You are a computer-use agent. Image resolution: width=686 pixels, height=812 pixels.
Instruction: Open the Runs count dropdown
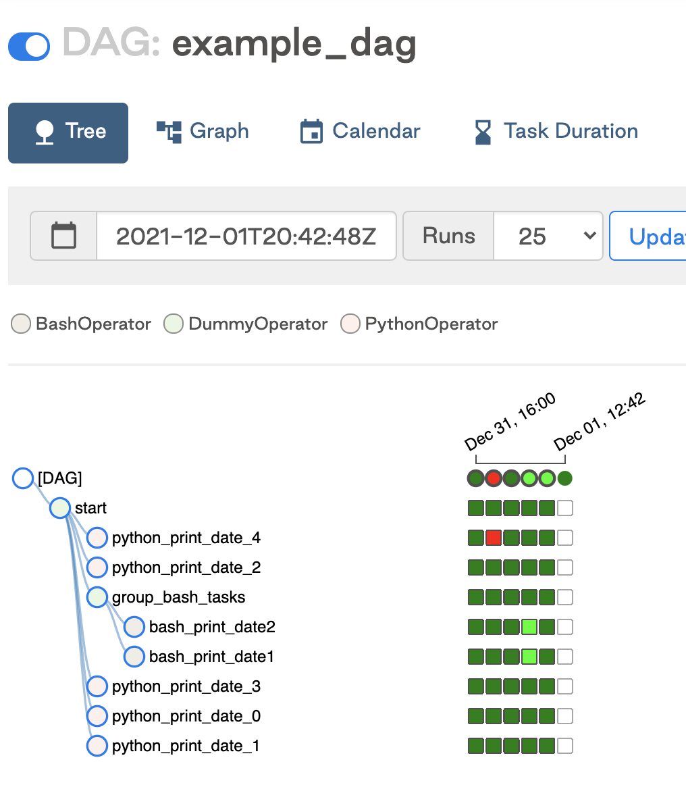tap(548, 236)
